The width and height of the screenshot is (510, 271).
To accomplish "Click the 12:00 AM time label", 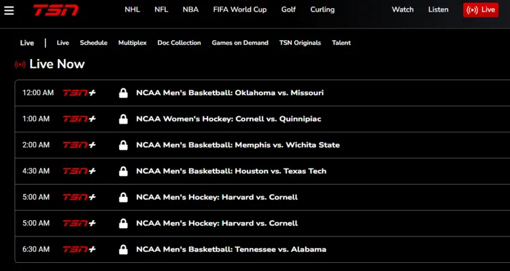I will point(38,93).
